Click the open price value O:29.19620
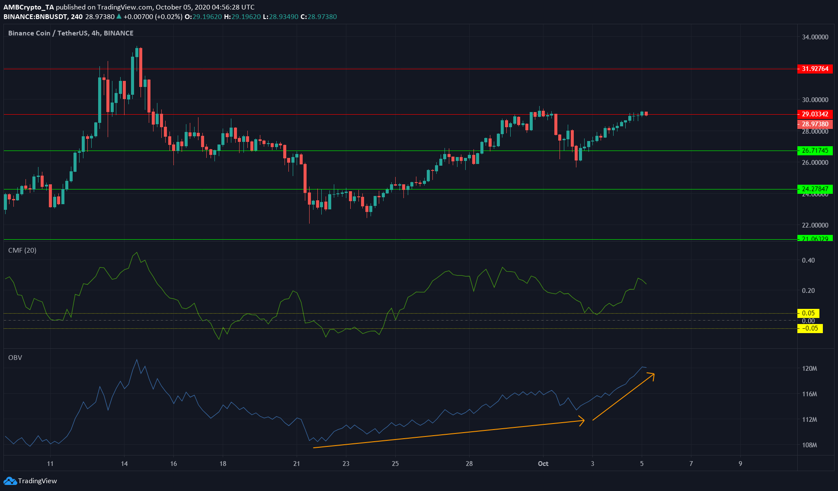Screen dimensions: 838x491 pos(203,16)
